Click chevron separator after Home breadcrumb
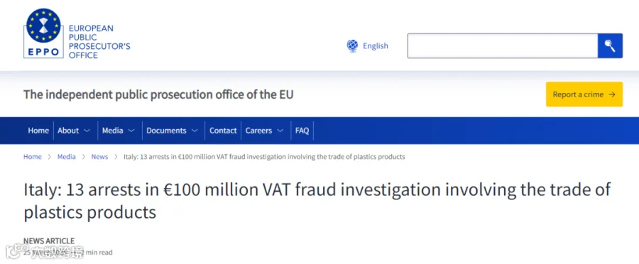This screenshot has height=264, width=639. pos(49,157)
